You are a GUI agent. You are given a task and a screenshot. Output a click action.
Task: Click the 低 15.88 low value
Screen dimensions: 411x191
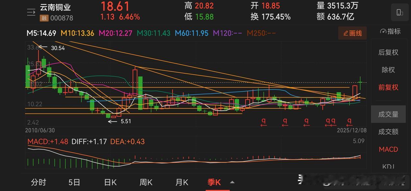tap(199, 16)
